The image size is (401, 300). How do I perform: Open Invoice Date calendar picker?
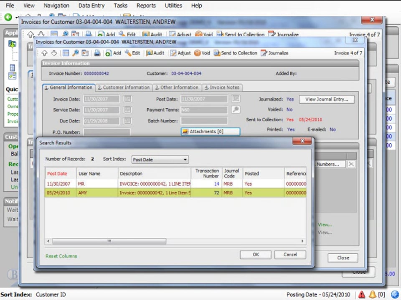coord(127,99)
